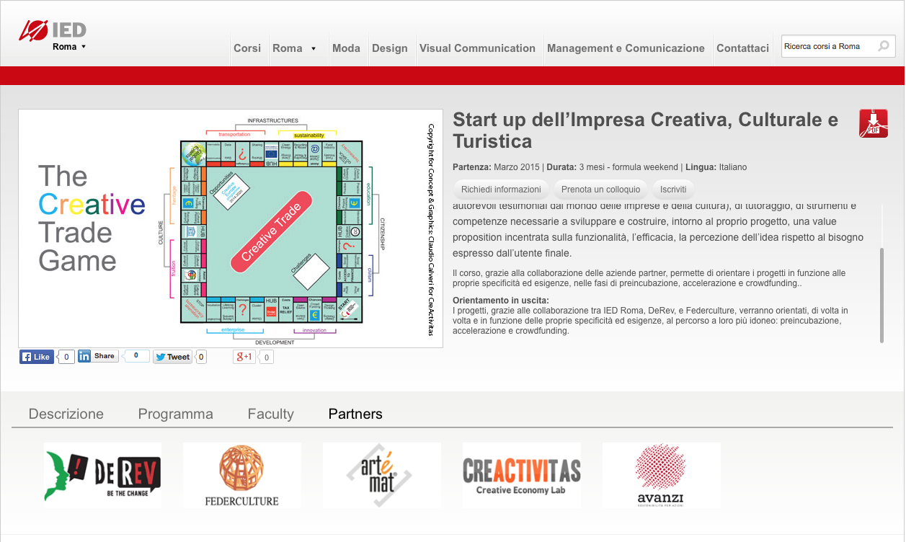
Task: Click the "Durata:" label
Action: click(561, 167)
